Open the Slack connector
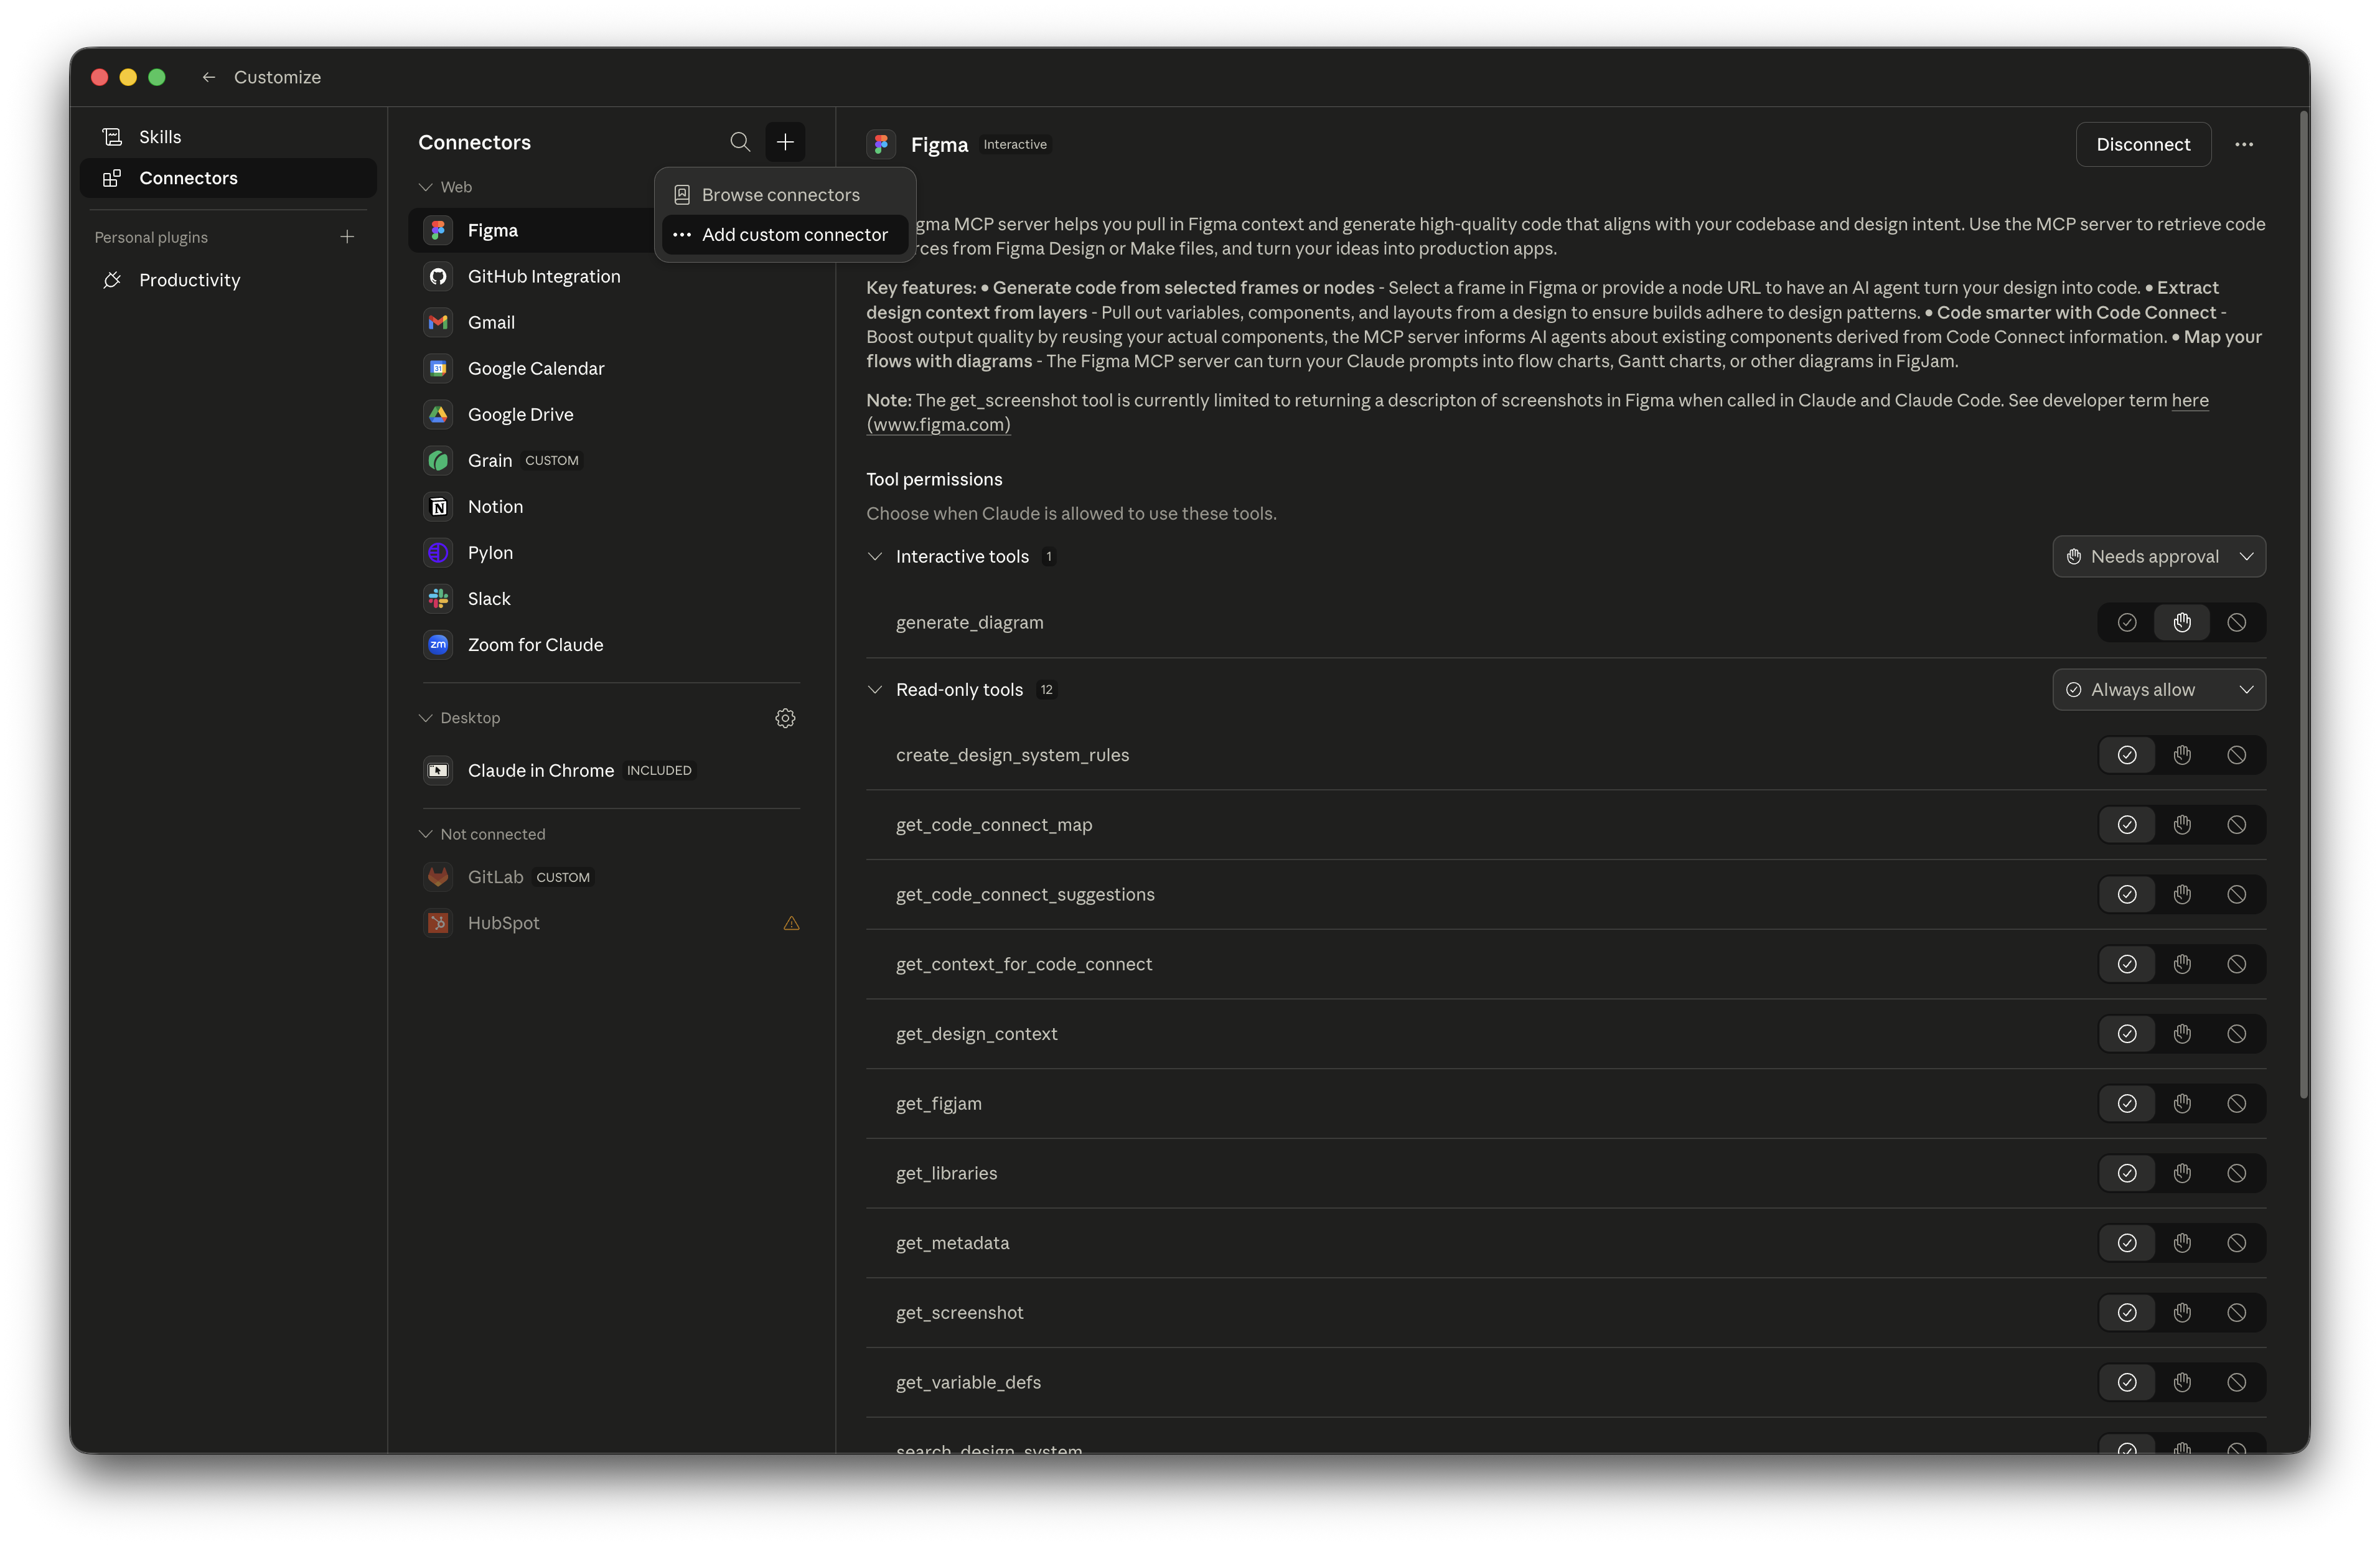The width and height of the screenshot is (2380, 1546). click(x=489, y=598)
